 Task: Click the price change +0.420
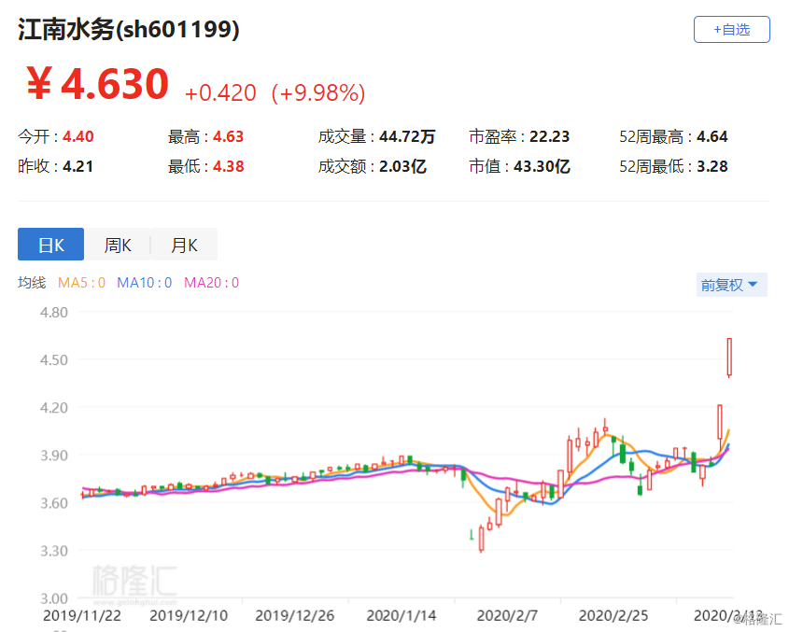pyautogui.click(x=220, y=93)
